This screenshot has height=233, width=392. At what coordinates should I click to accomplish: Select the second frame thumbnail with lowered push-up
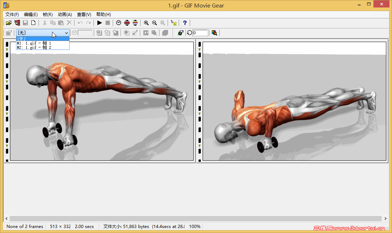(295, 101)
